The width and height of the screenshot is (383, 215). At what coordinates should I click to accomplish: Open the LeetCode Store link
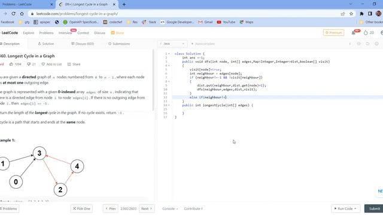pos(117,33)
